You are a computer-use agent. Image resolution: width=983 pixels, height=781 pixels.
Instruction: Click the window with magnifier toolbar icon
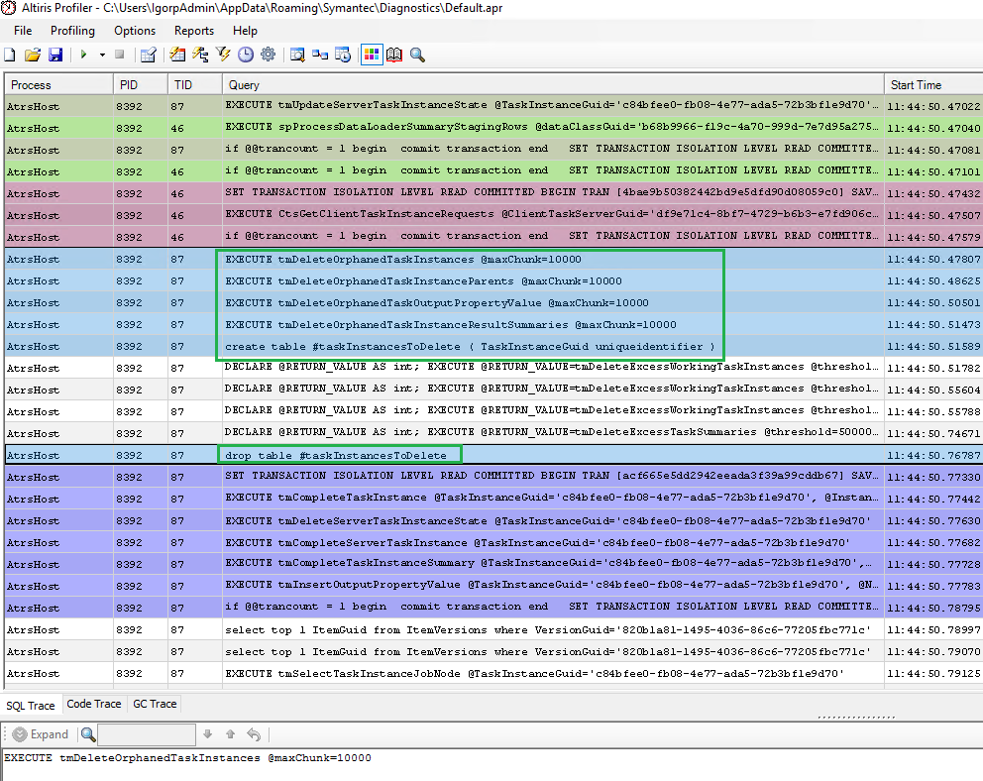pyautogui.click(x=298, y=56)
